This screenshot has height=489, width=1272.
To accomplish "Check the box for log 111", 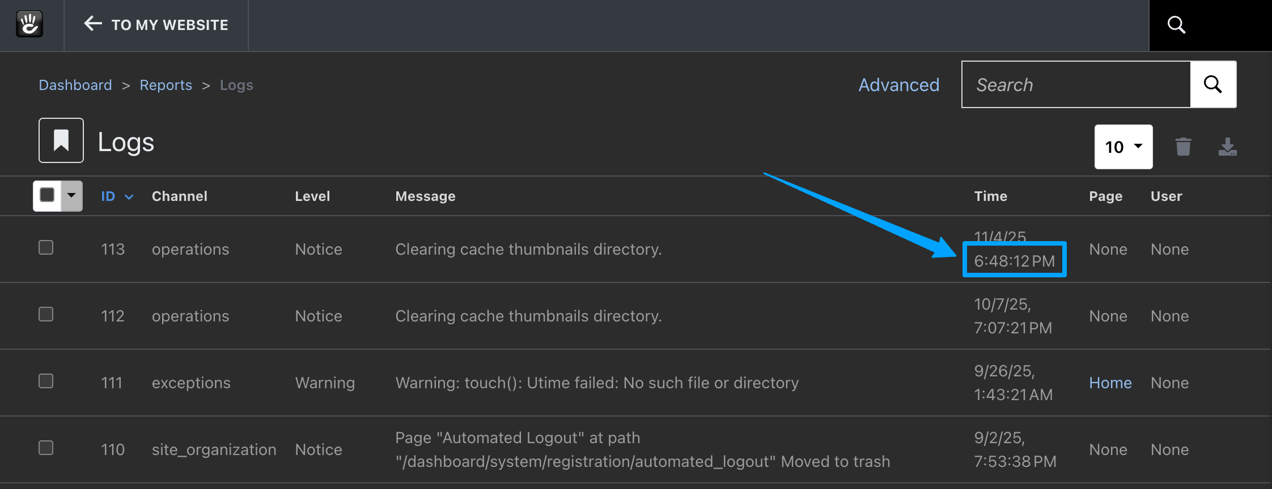I will coord(46,381).
